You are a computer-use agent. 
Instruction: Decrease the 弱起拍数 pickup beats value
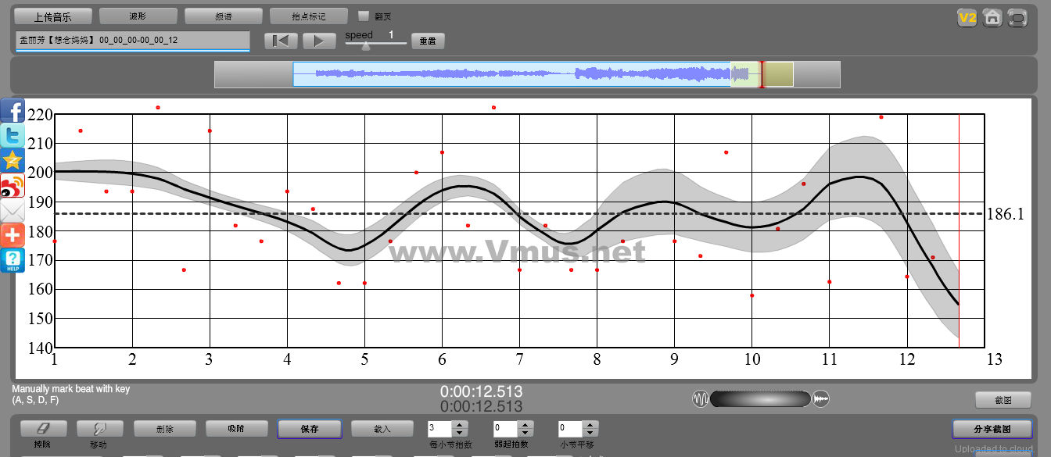coord(525,433)
